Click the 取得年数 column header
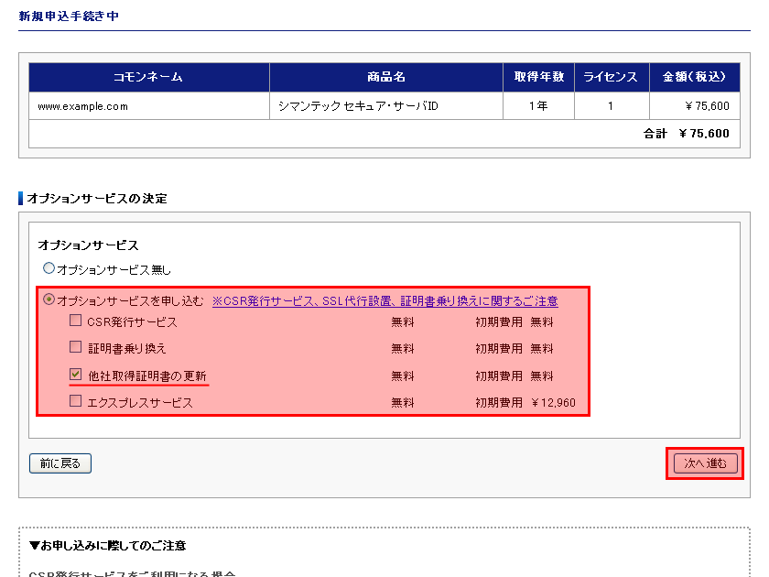Viewport: 769px width, 577px height. click(538, 77)
